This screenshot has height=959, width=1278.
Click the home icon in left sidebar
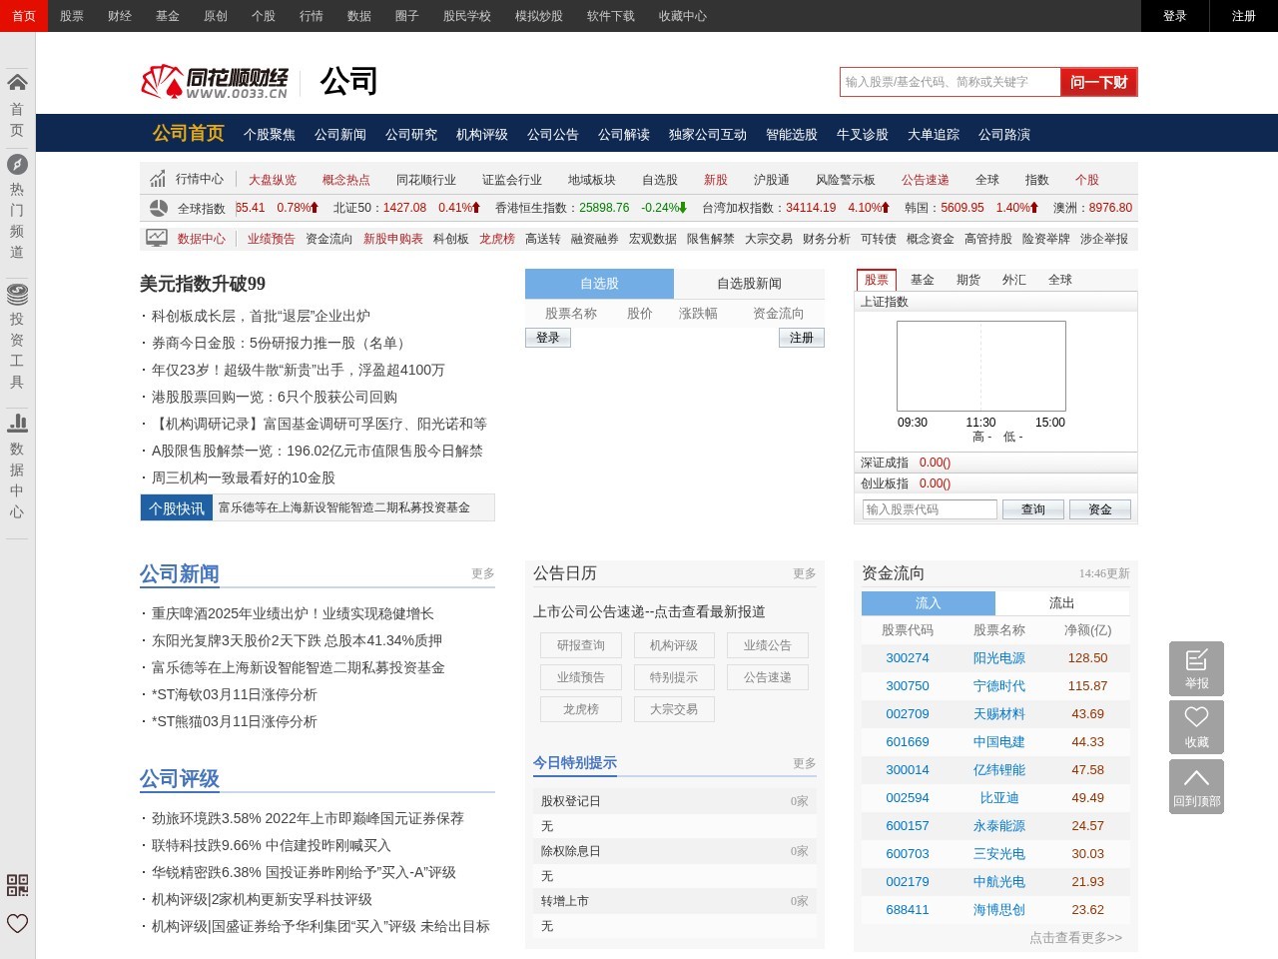click(x=17, y=83)
